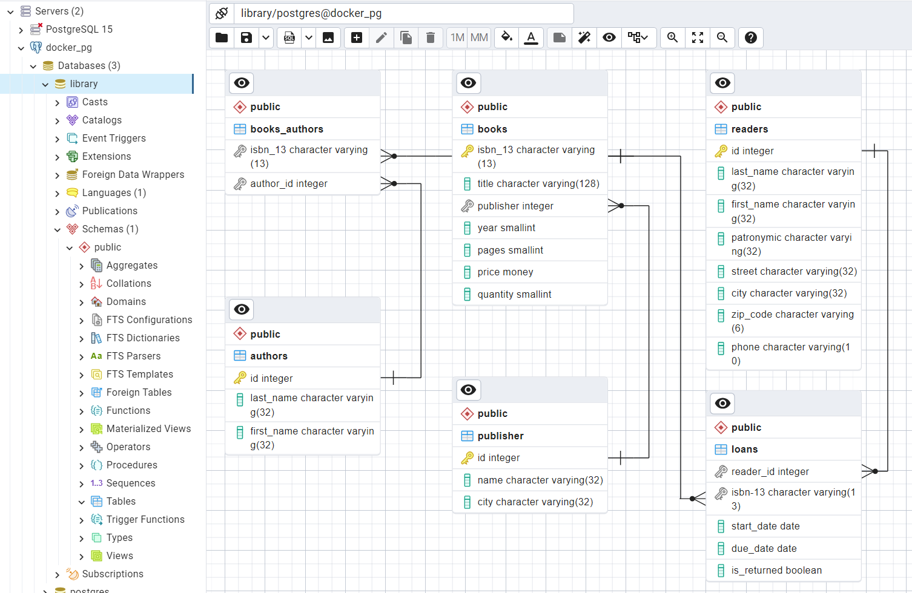Download the diagram as an image
This screenshot has width=912, height=593.
point(328,38)
